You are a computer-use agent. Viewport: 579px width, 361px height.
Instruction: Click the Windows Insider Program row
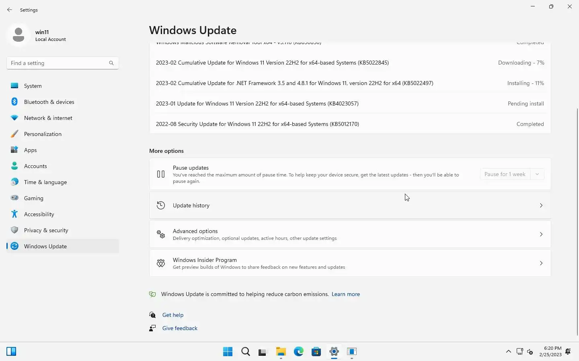coord(350,263)
